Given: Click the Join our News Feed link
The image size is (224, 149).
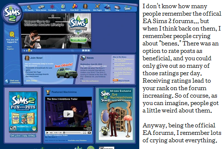Looking at the screenshot, I should coord(122,82).
